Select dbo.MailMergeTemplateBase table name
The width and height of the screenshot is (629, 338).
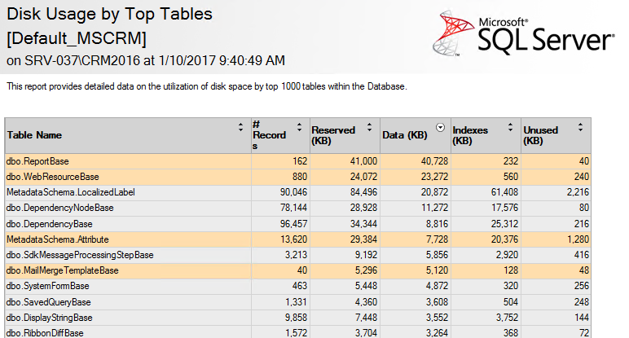[63, 270]
